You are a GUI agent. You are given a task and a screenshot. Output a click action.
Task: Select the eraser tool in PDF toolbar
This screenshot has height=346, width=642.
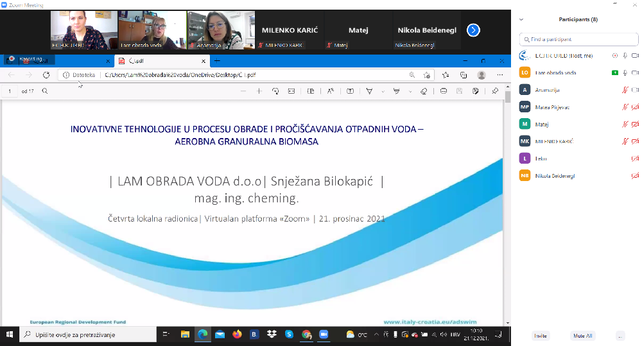point(423,91)
